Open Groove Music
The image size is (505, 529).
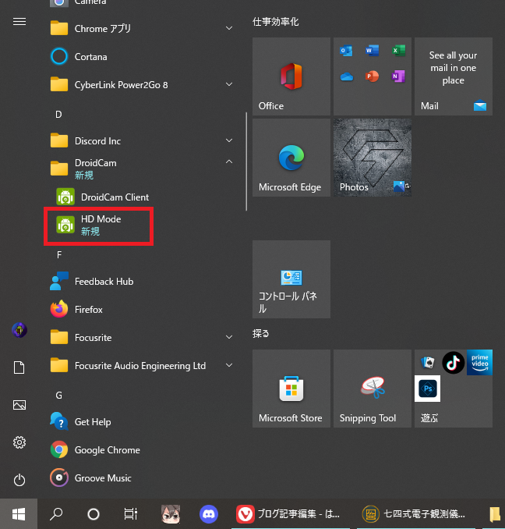(141, 478)
